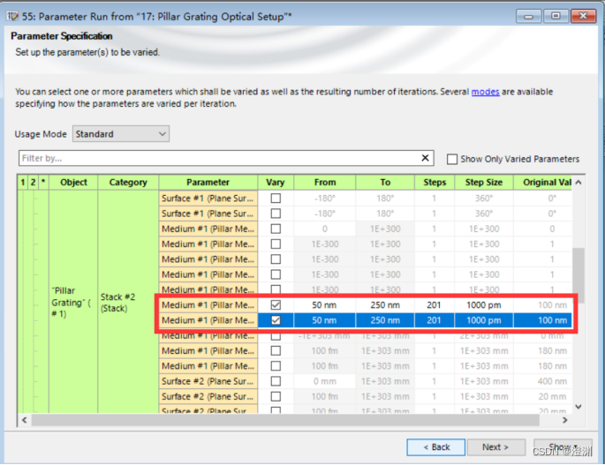Click From 50 nm in the unhighlighted checked row
The height and width of the screenshot is (465, 605).
pyautogui.click(x=324, y=305)
